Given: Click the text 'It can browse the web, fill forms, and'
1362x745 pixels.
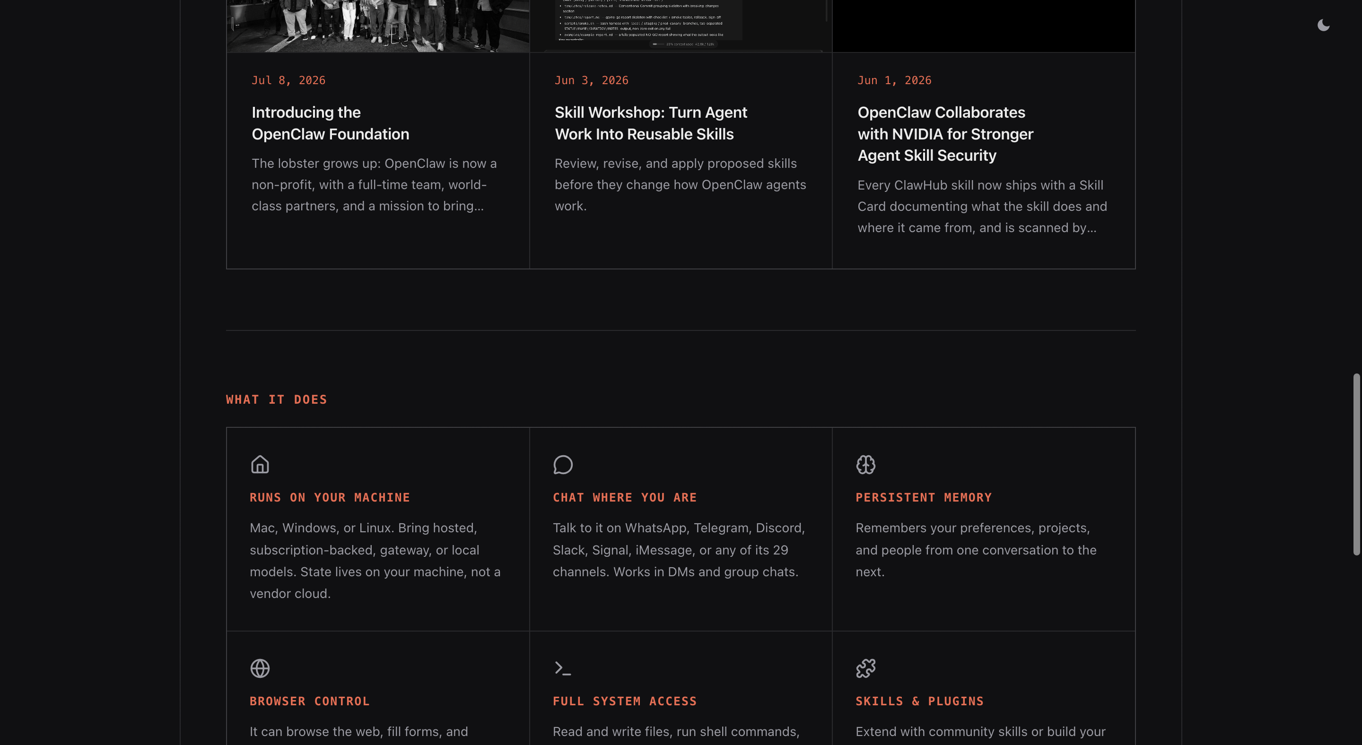Looking at the screenshot, I should [359, 732].
